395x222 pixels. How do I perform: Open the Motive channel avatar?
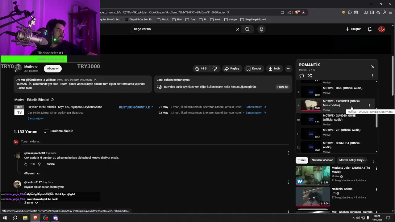click(x=18, y=68)
